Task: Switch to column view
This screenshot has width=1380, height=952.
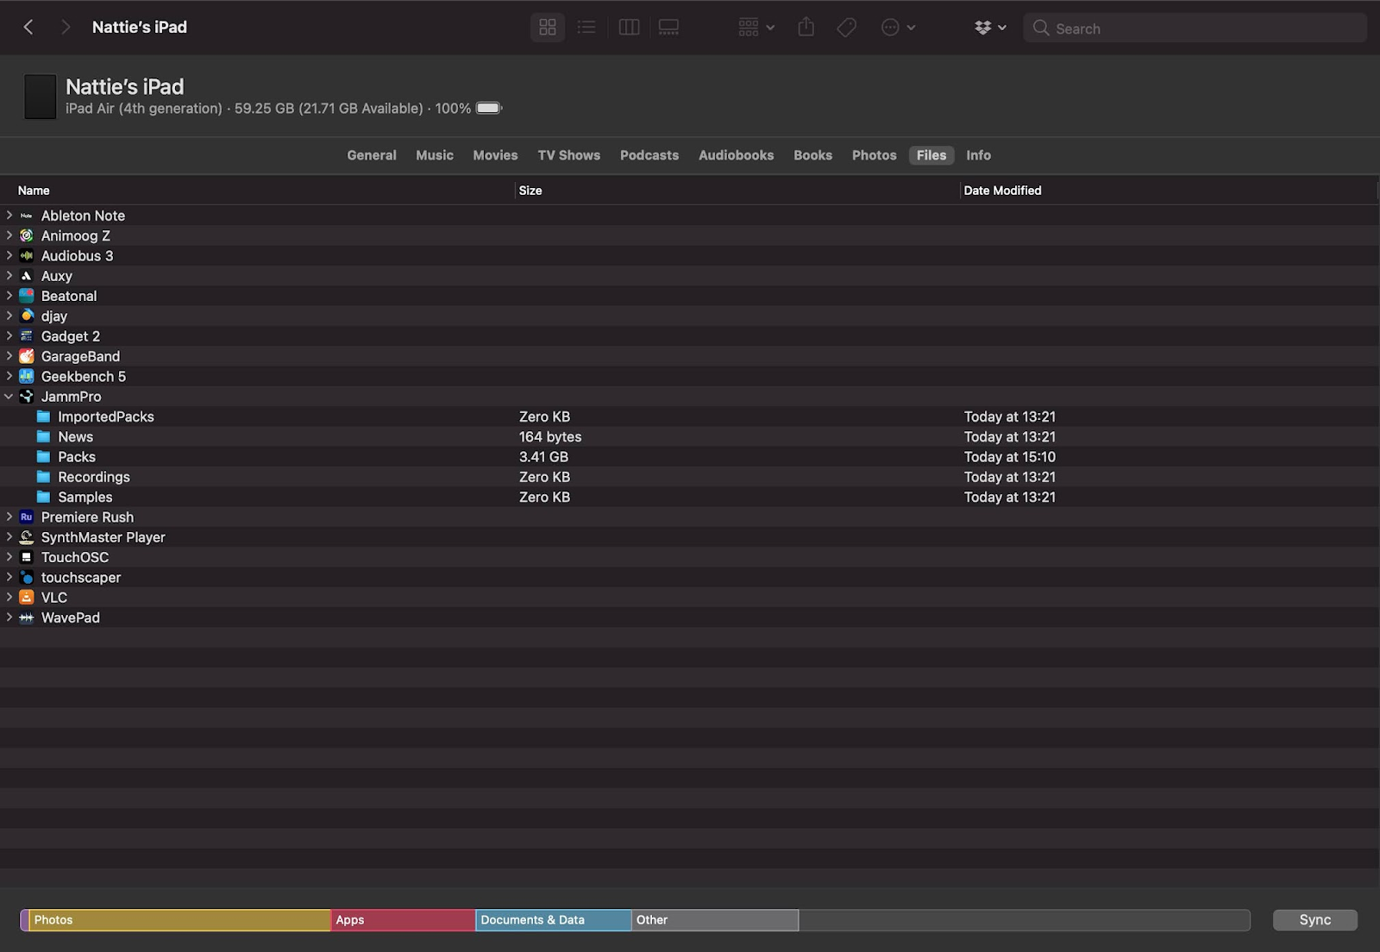Action: pos(630,28)
